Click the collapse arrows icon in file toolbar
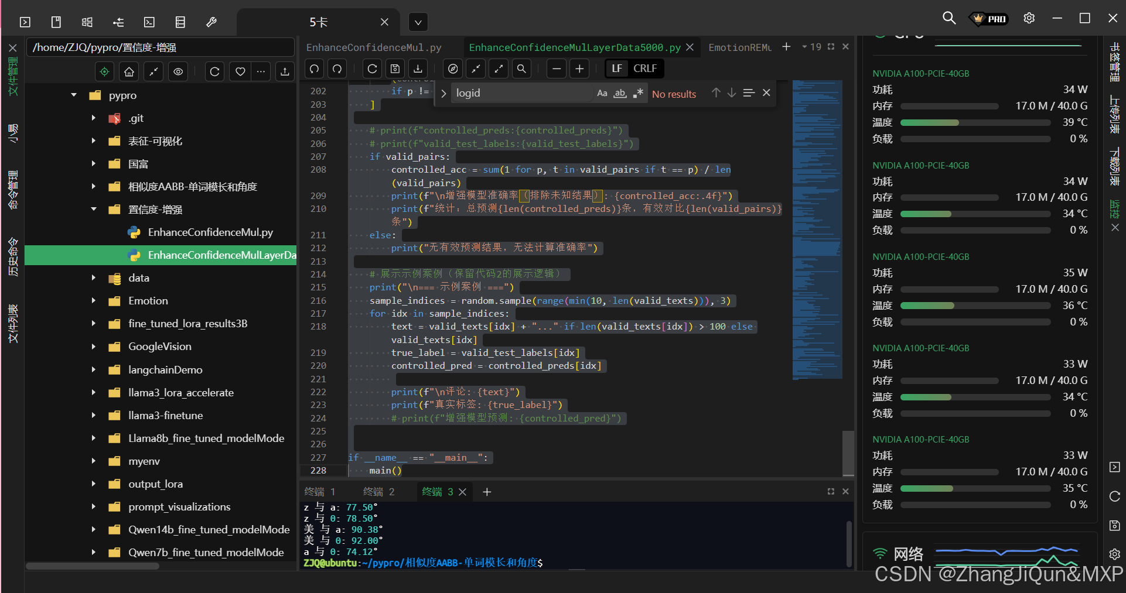Viewport: 1126px width, 593px height. pyautogui.click(x=153, y=71)
